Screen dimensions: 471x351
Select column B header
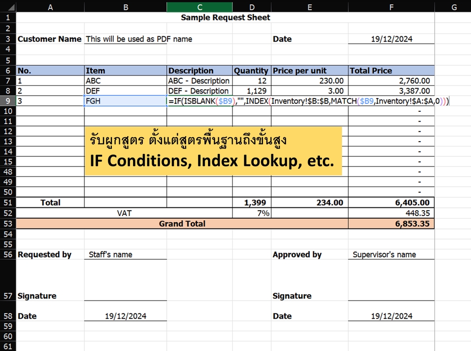coord(126,7)
